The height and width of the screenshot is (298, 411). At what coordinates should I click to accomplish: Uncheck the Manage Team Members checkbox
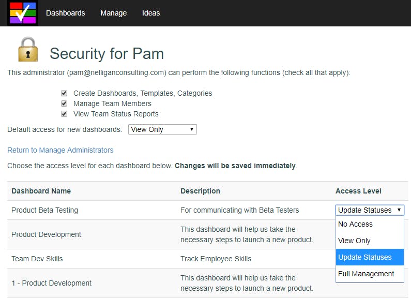coord(64,103)
